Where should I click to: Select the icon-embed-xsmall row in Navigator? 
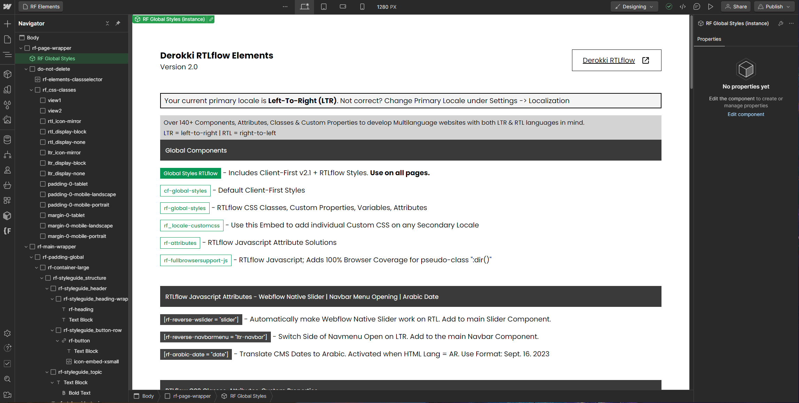72,362
